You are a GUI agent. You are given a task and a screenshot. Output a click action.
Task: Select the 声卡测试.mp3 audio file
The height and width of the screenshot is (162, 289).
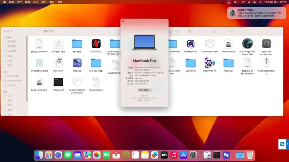coord(58,44)
